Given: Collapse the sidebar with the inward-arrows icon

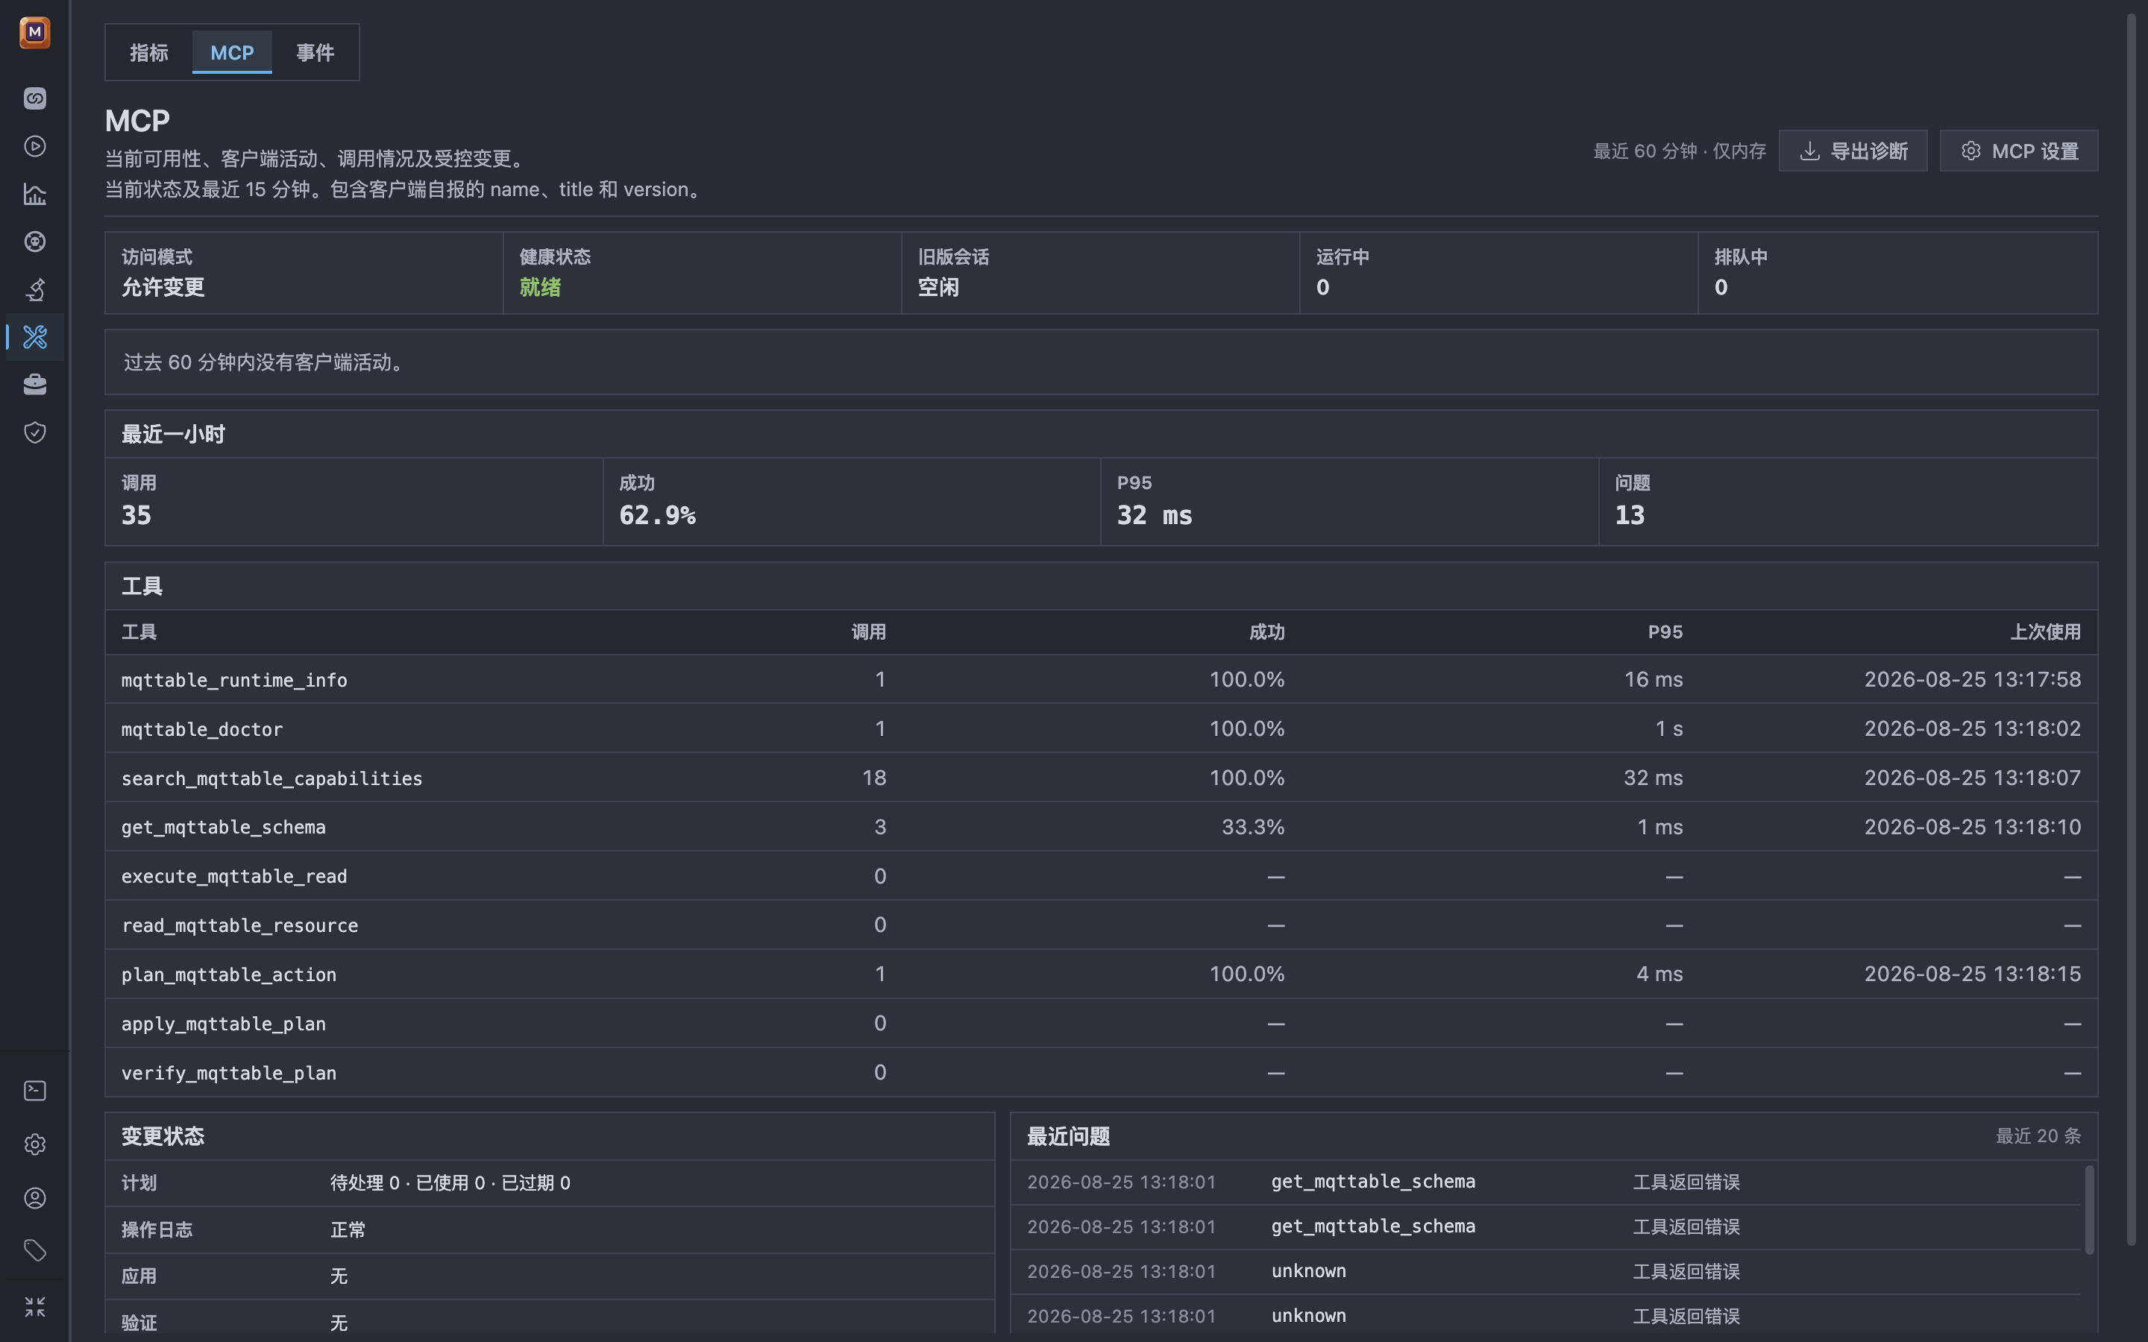Looking at the screenshot, I should [34, 1306].
